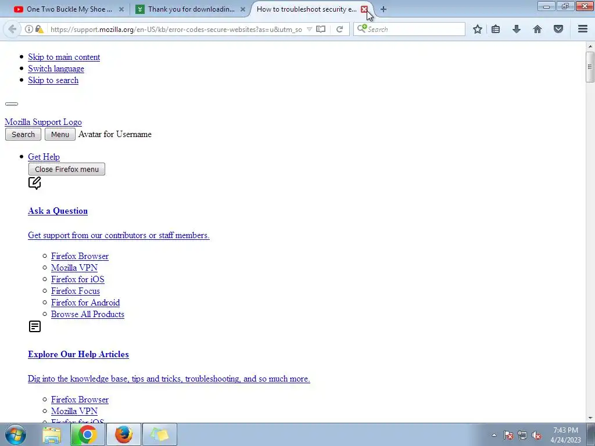Screen dimensions: 595x446
Task: Show your bookmarks list icon
Action: (496, 29)
